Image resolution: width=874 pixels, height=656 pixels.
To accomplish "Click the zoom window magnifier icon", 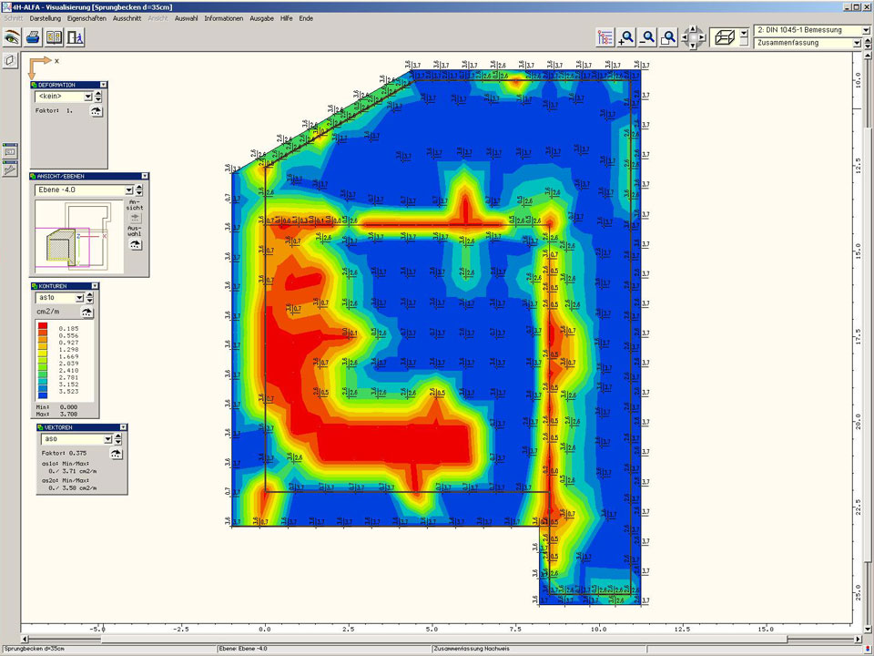I will point(668,37).
